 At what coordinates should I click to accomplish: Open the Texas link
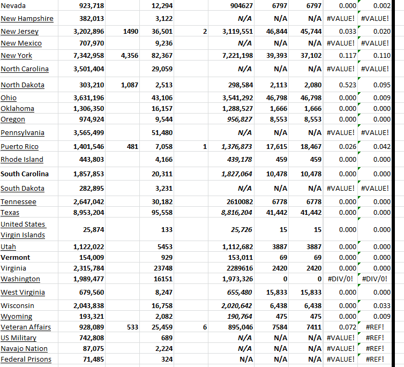[10, 213]
